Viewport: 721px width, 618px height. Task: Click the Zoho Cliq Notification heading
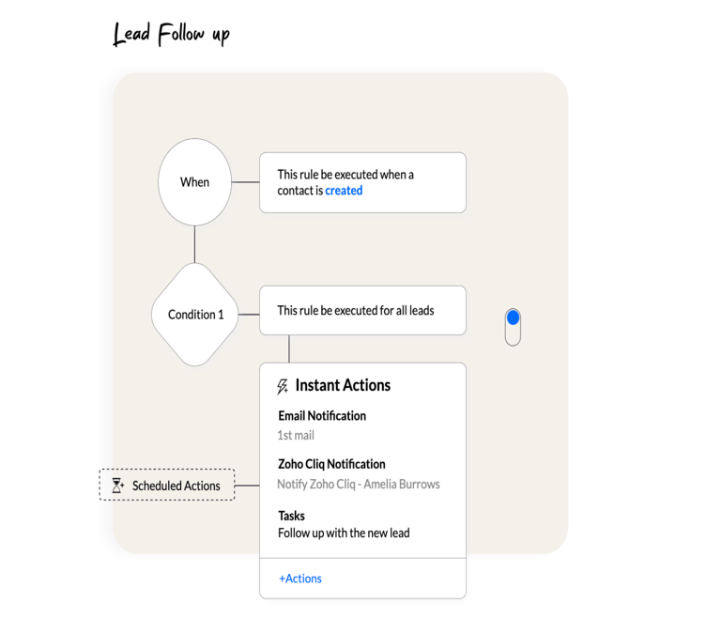(331, 464)
